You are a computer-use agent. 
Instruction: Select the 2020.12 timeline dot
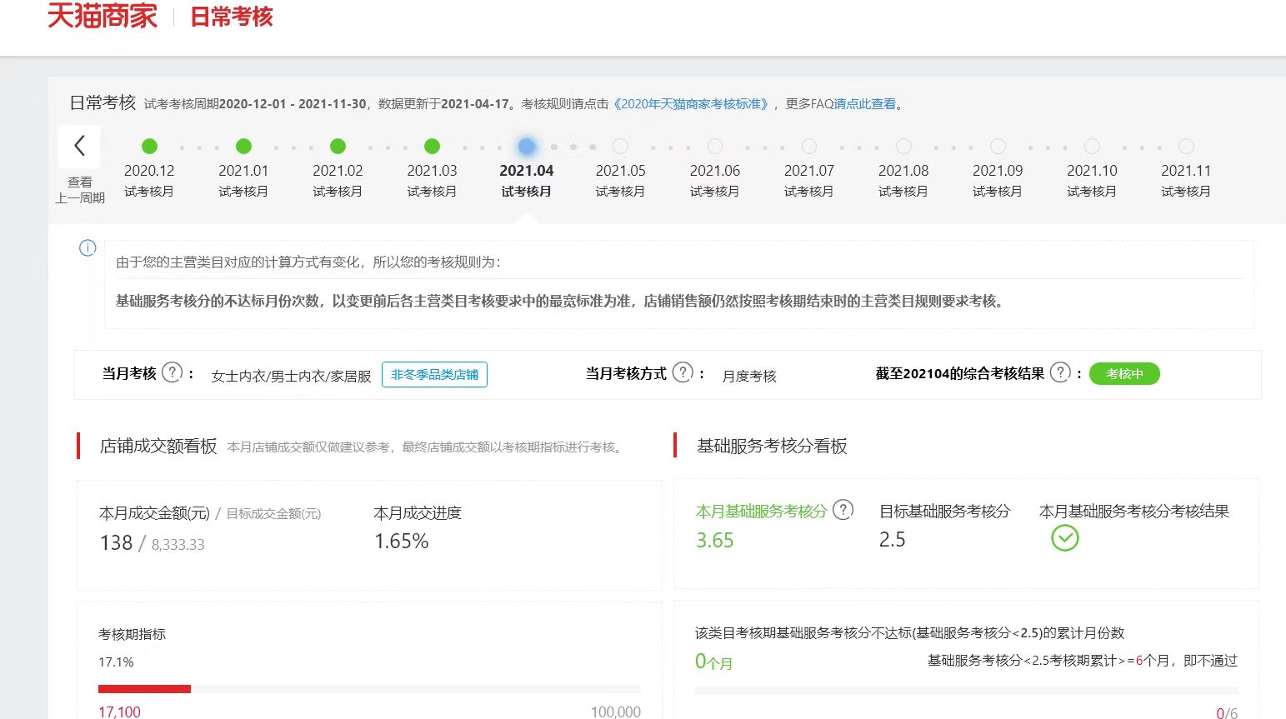(149, 147)
